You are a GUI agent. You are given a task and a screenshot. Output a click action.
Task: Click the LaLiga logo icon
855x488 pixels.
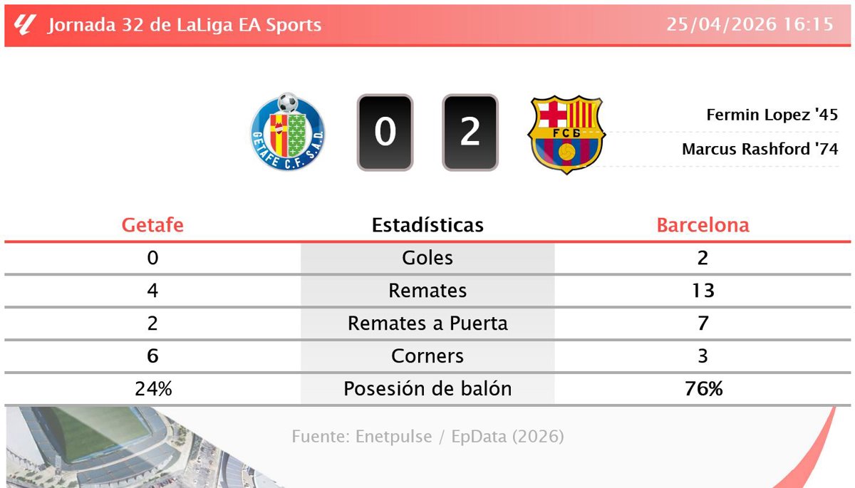(25, 25)
